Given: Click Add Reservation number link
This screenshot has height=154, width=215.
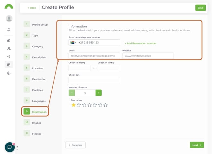Looking at the screenshot, I should (x=141, y=43).
